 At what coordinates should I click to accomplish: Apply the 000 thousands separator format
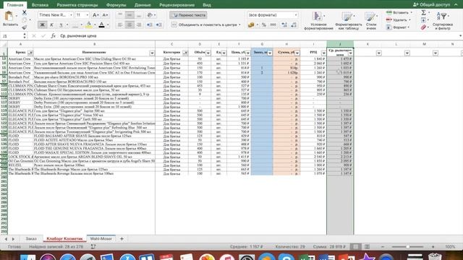(x=273, y=25)
